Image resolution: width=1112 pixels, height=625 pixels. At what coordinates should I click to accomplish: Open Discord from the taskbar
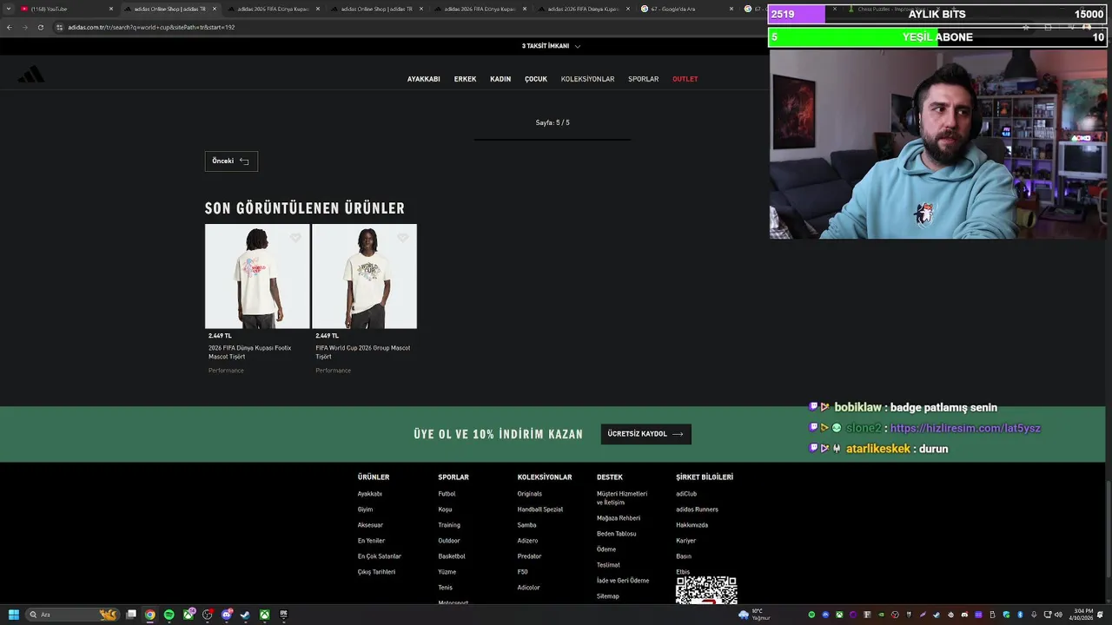pos(227,615)
